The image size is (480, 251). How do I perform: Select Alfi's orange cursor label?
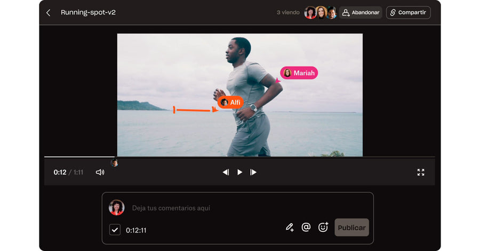[x=230, y=102]
